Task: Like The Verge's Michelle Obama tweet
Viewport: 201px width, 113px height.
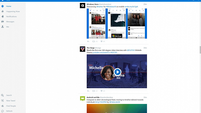Action: click(101, 91)
